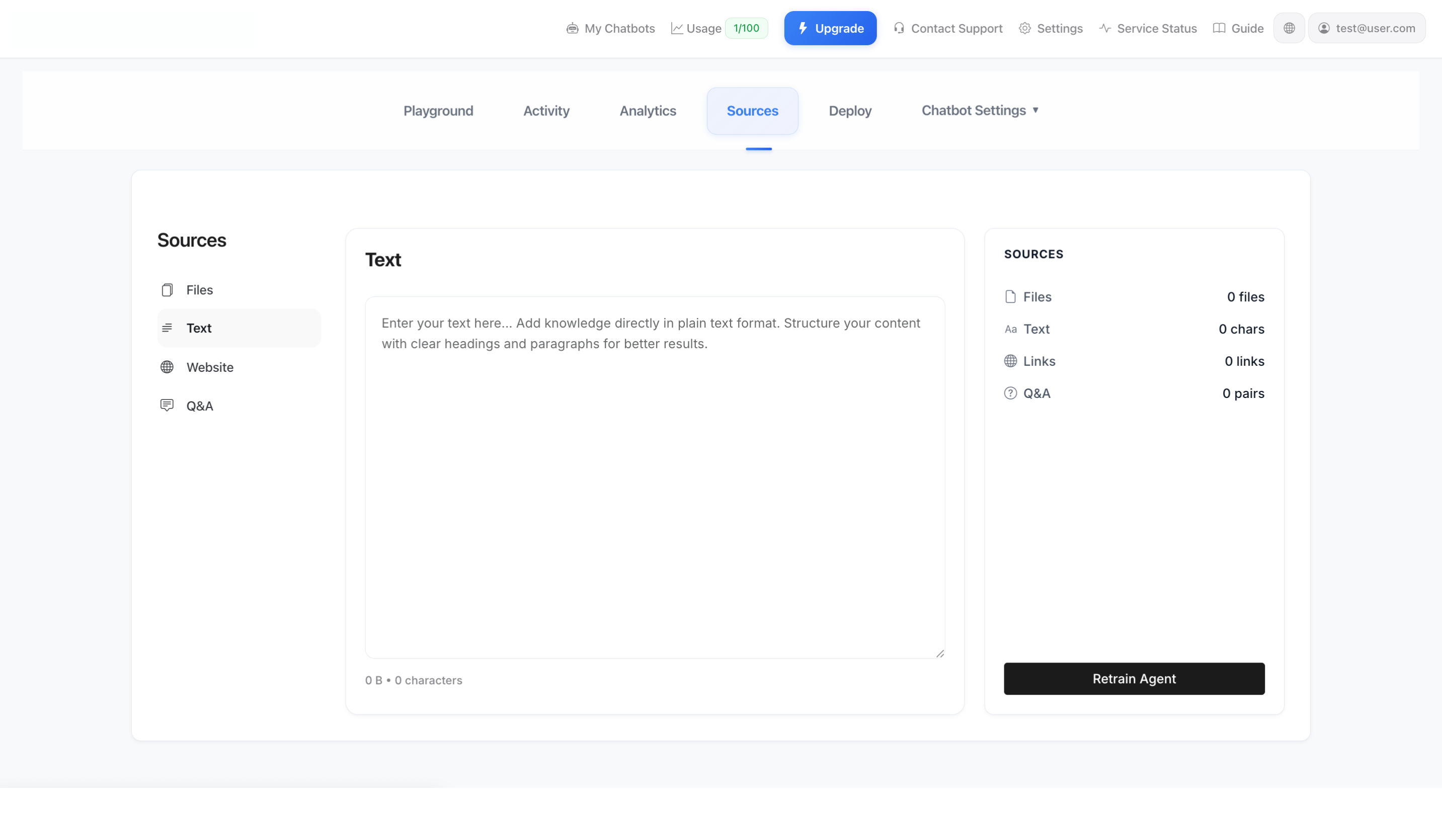Switch to the Playground tab
This screenshot has width=1442, height=816.
[x=438, y=110]
